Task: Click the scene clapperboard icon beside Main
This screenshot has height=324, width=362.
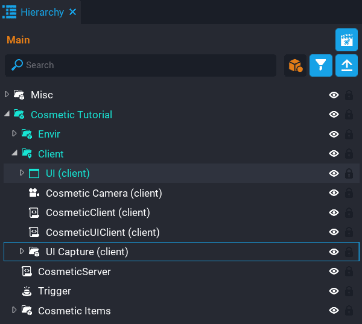Action: click(346, 40)
